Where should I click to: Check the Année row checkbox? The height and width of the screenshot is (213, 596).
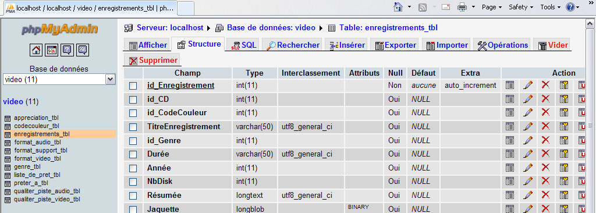tap(133, 169)
